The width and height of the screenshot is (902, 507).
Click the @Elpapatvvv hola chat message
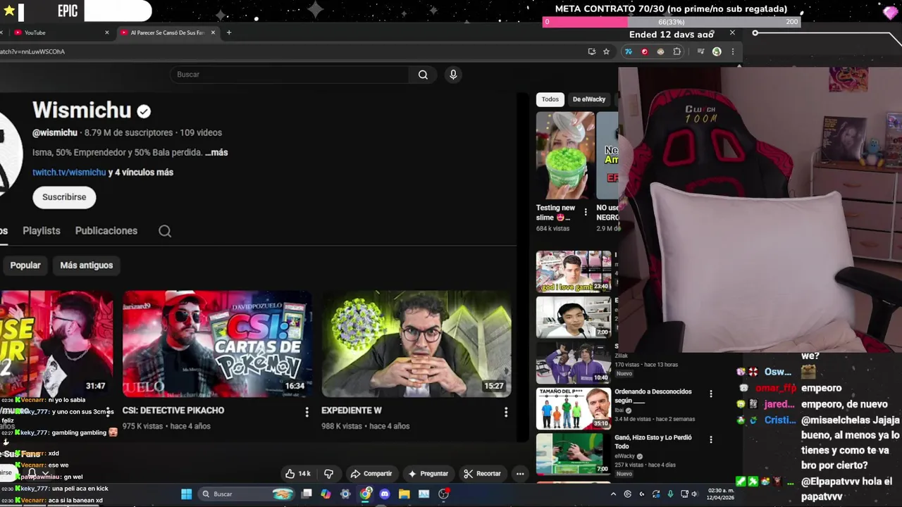pos(846,489)
